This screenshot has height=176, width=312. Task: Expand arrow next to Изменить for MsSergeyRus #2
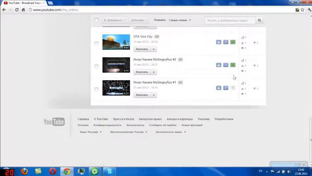pyautogui.click(x=154, y=72)
